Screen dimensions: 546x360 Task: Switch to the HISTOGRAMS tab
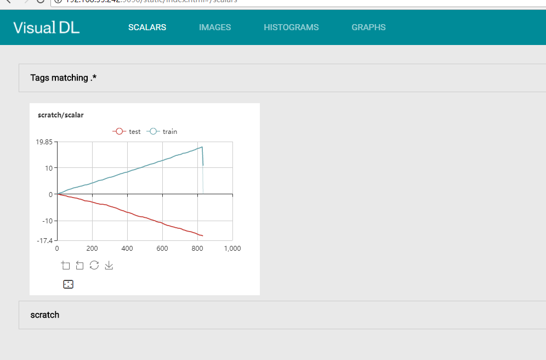[291, 27]
